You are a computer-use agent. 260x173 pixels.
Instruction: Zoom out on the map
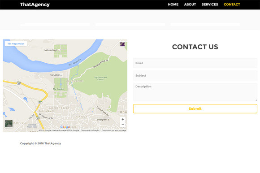click(123, 125)
